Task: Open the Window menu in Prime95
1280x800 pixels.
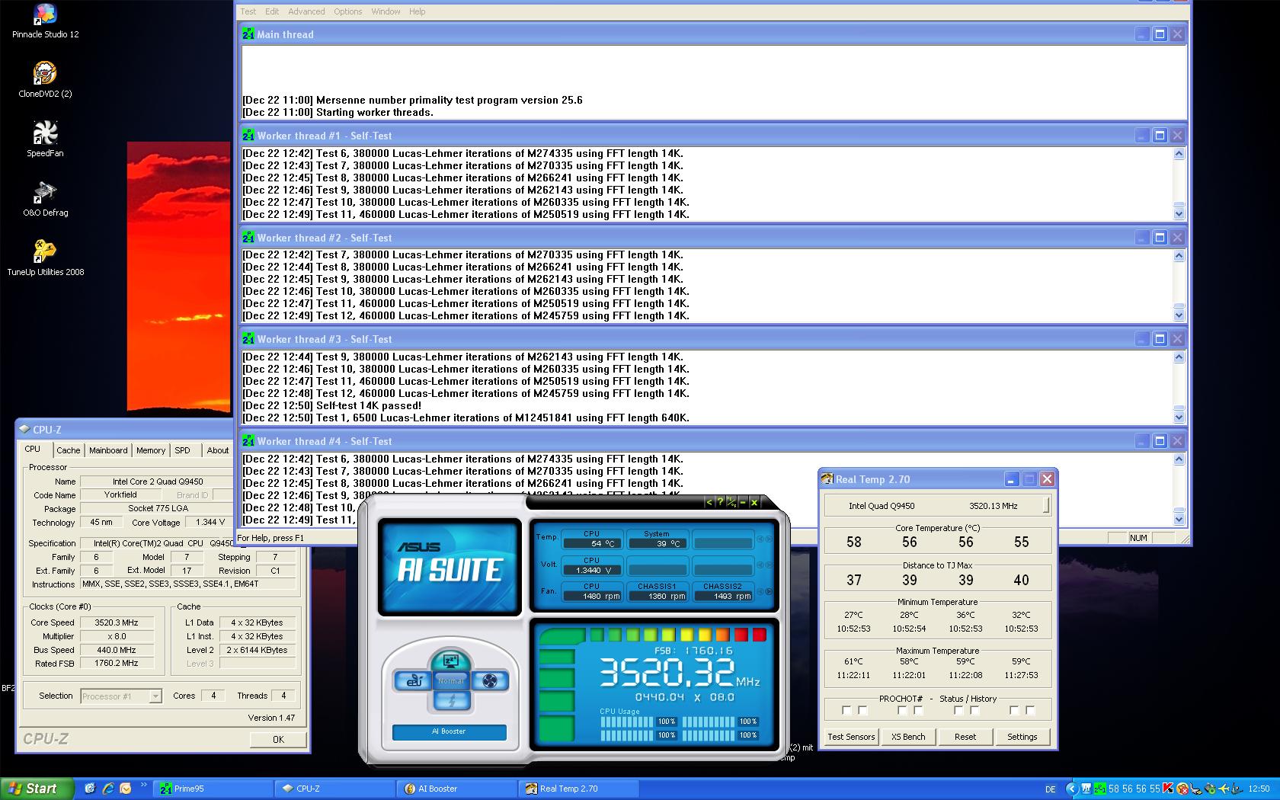Action: pos(386,11)
